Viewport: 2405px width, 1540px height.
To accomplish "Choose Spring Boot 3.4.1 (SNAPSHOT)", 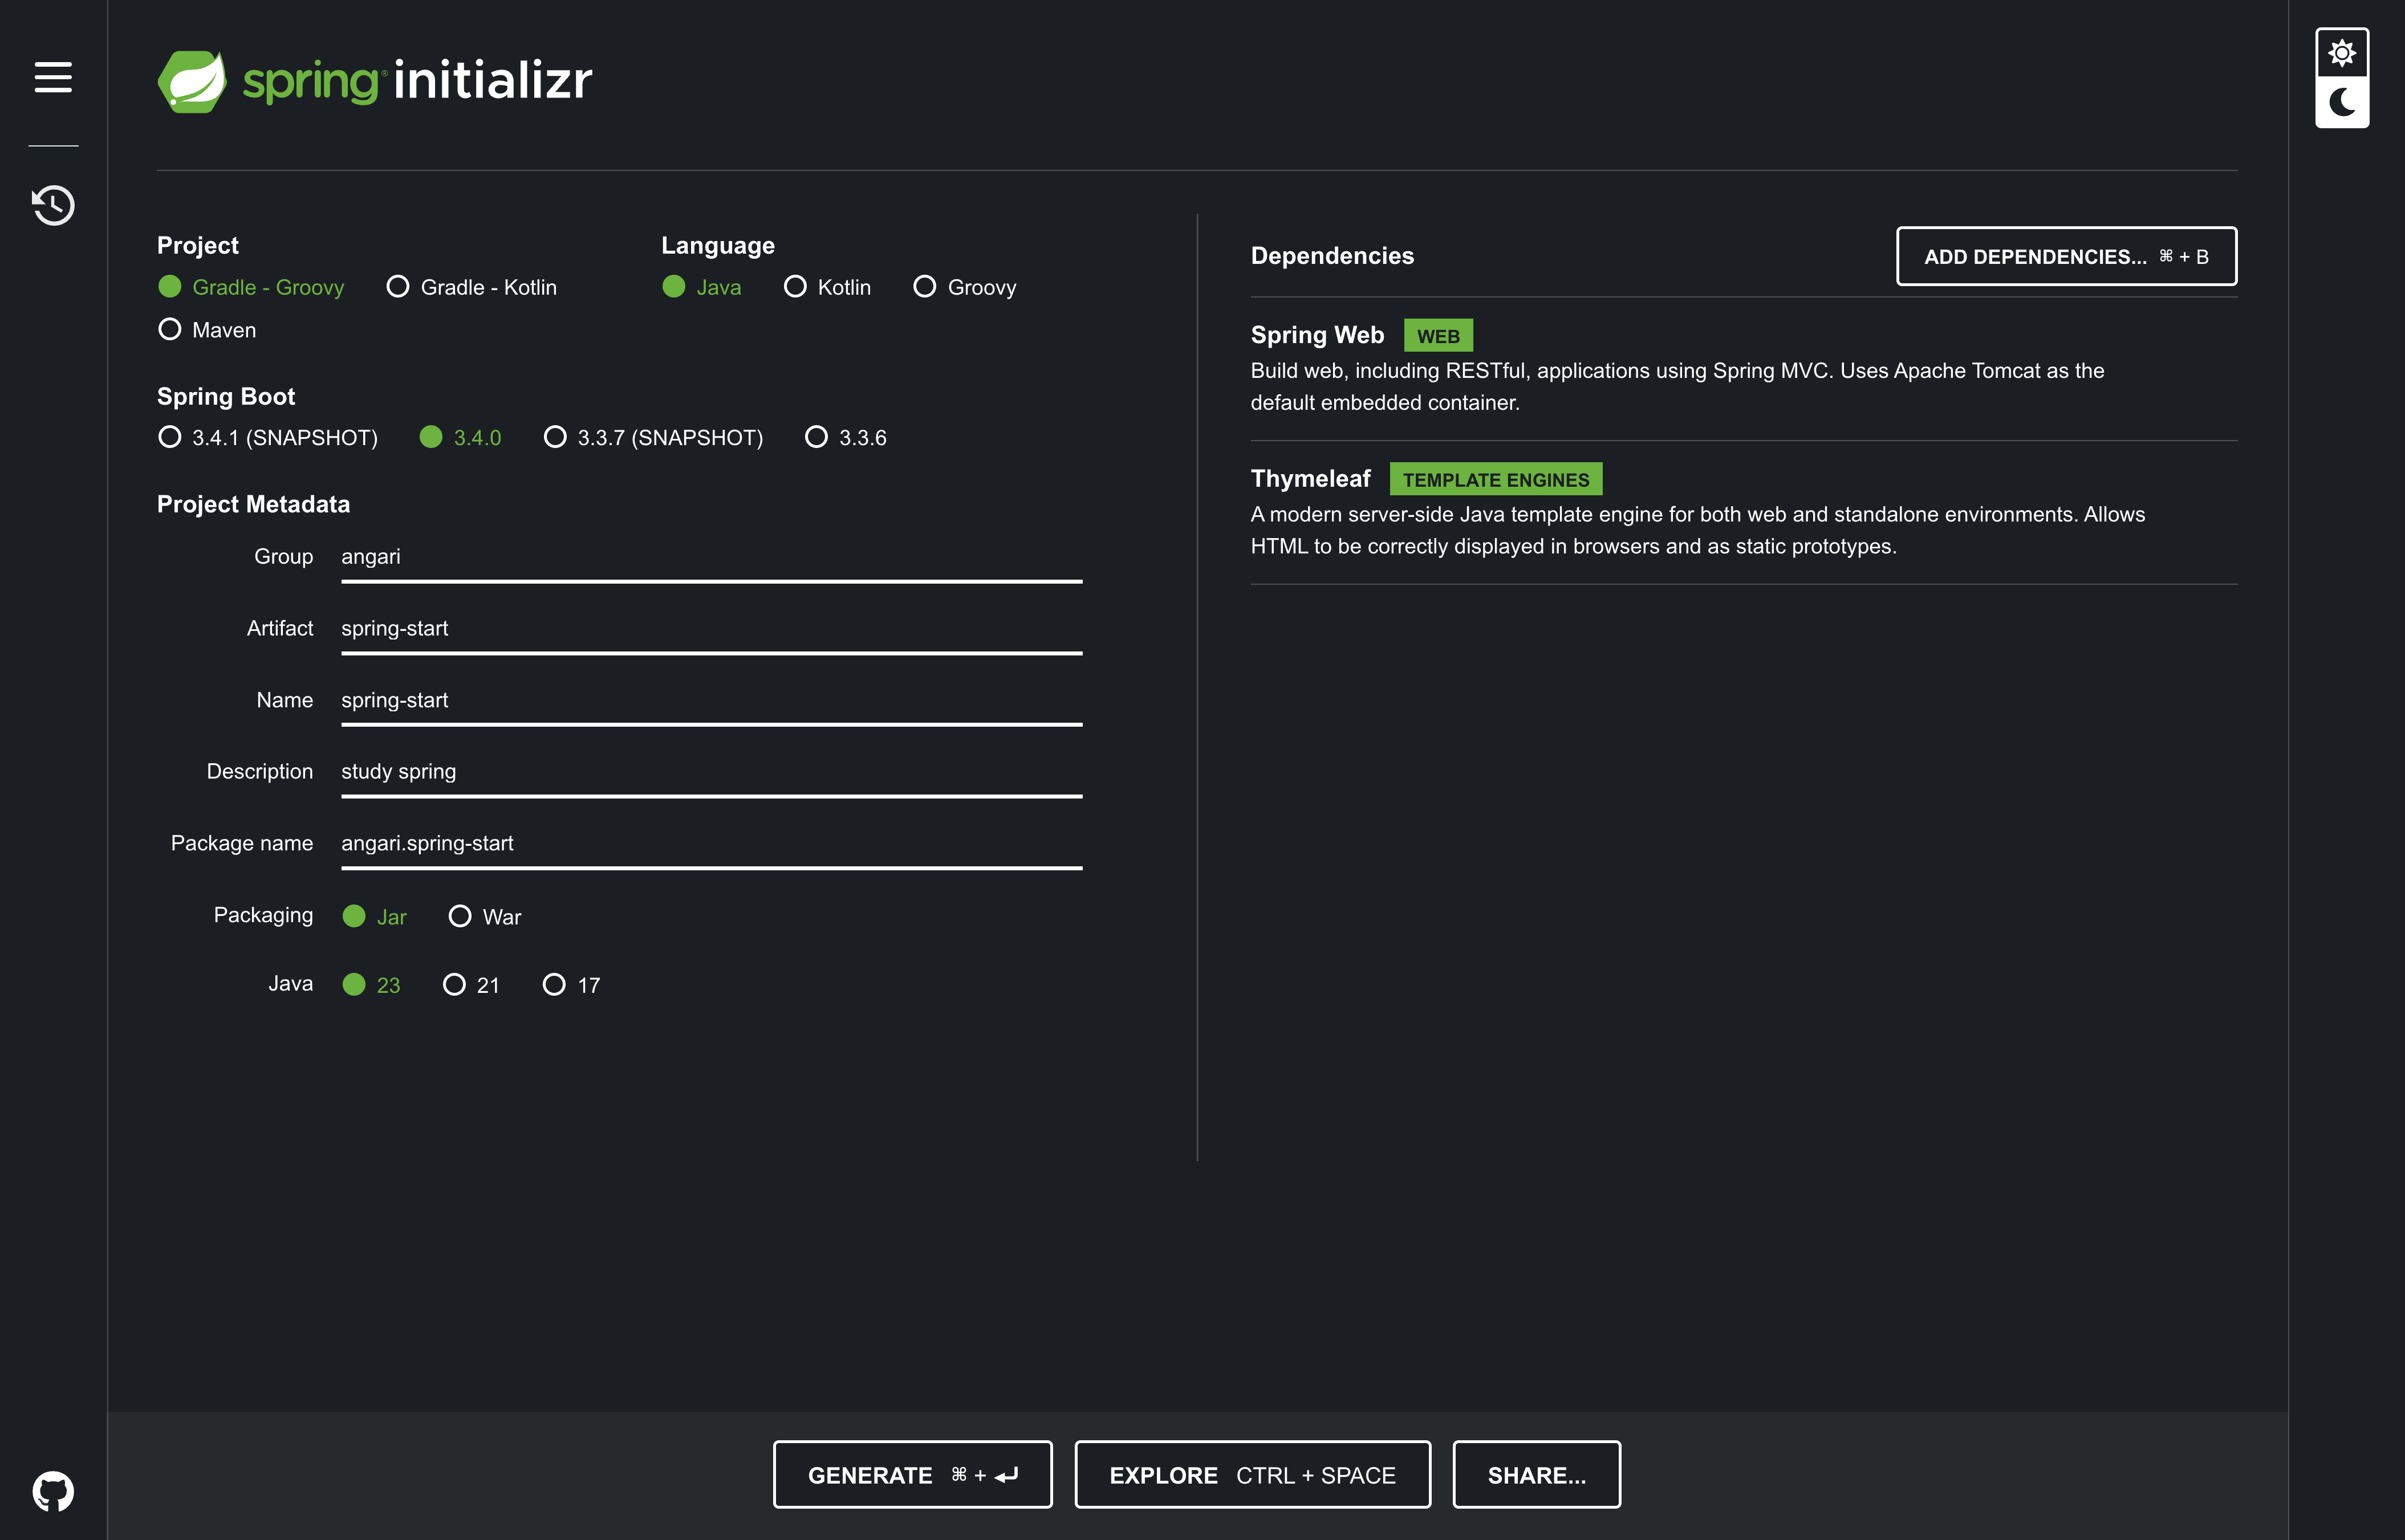I will coord(268,437).
